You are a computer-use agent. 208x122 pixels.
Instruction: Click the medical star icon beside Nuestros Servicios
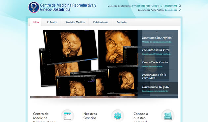click(x=118, y=116)
